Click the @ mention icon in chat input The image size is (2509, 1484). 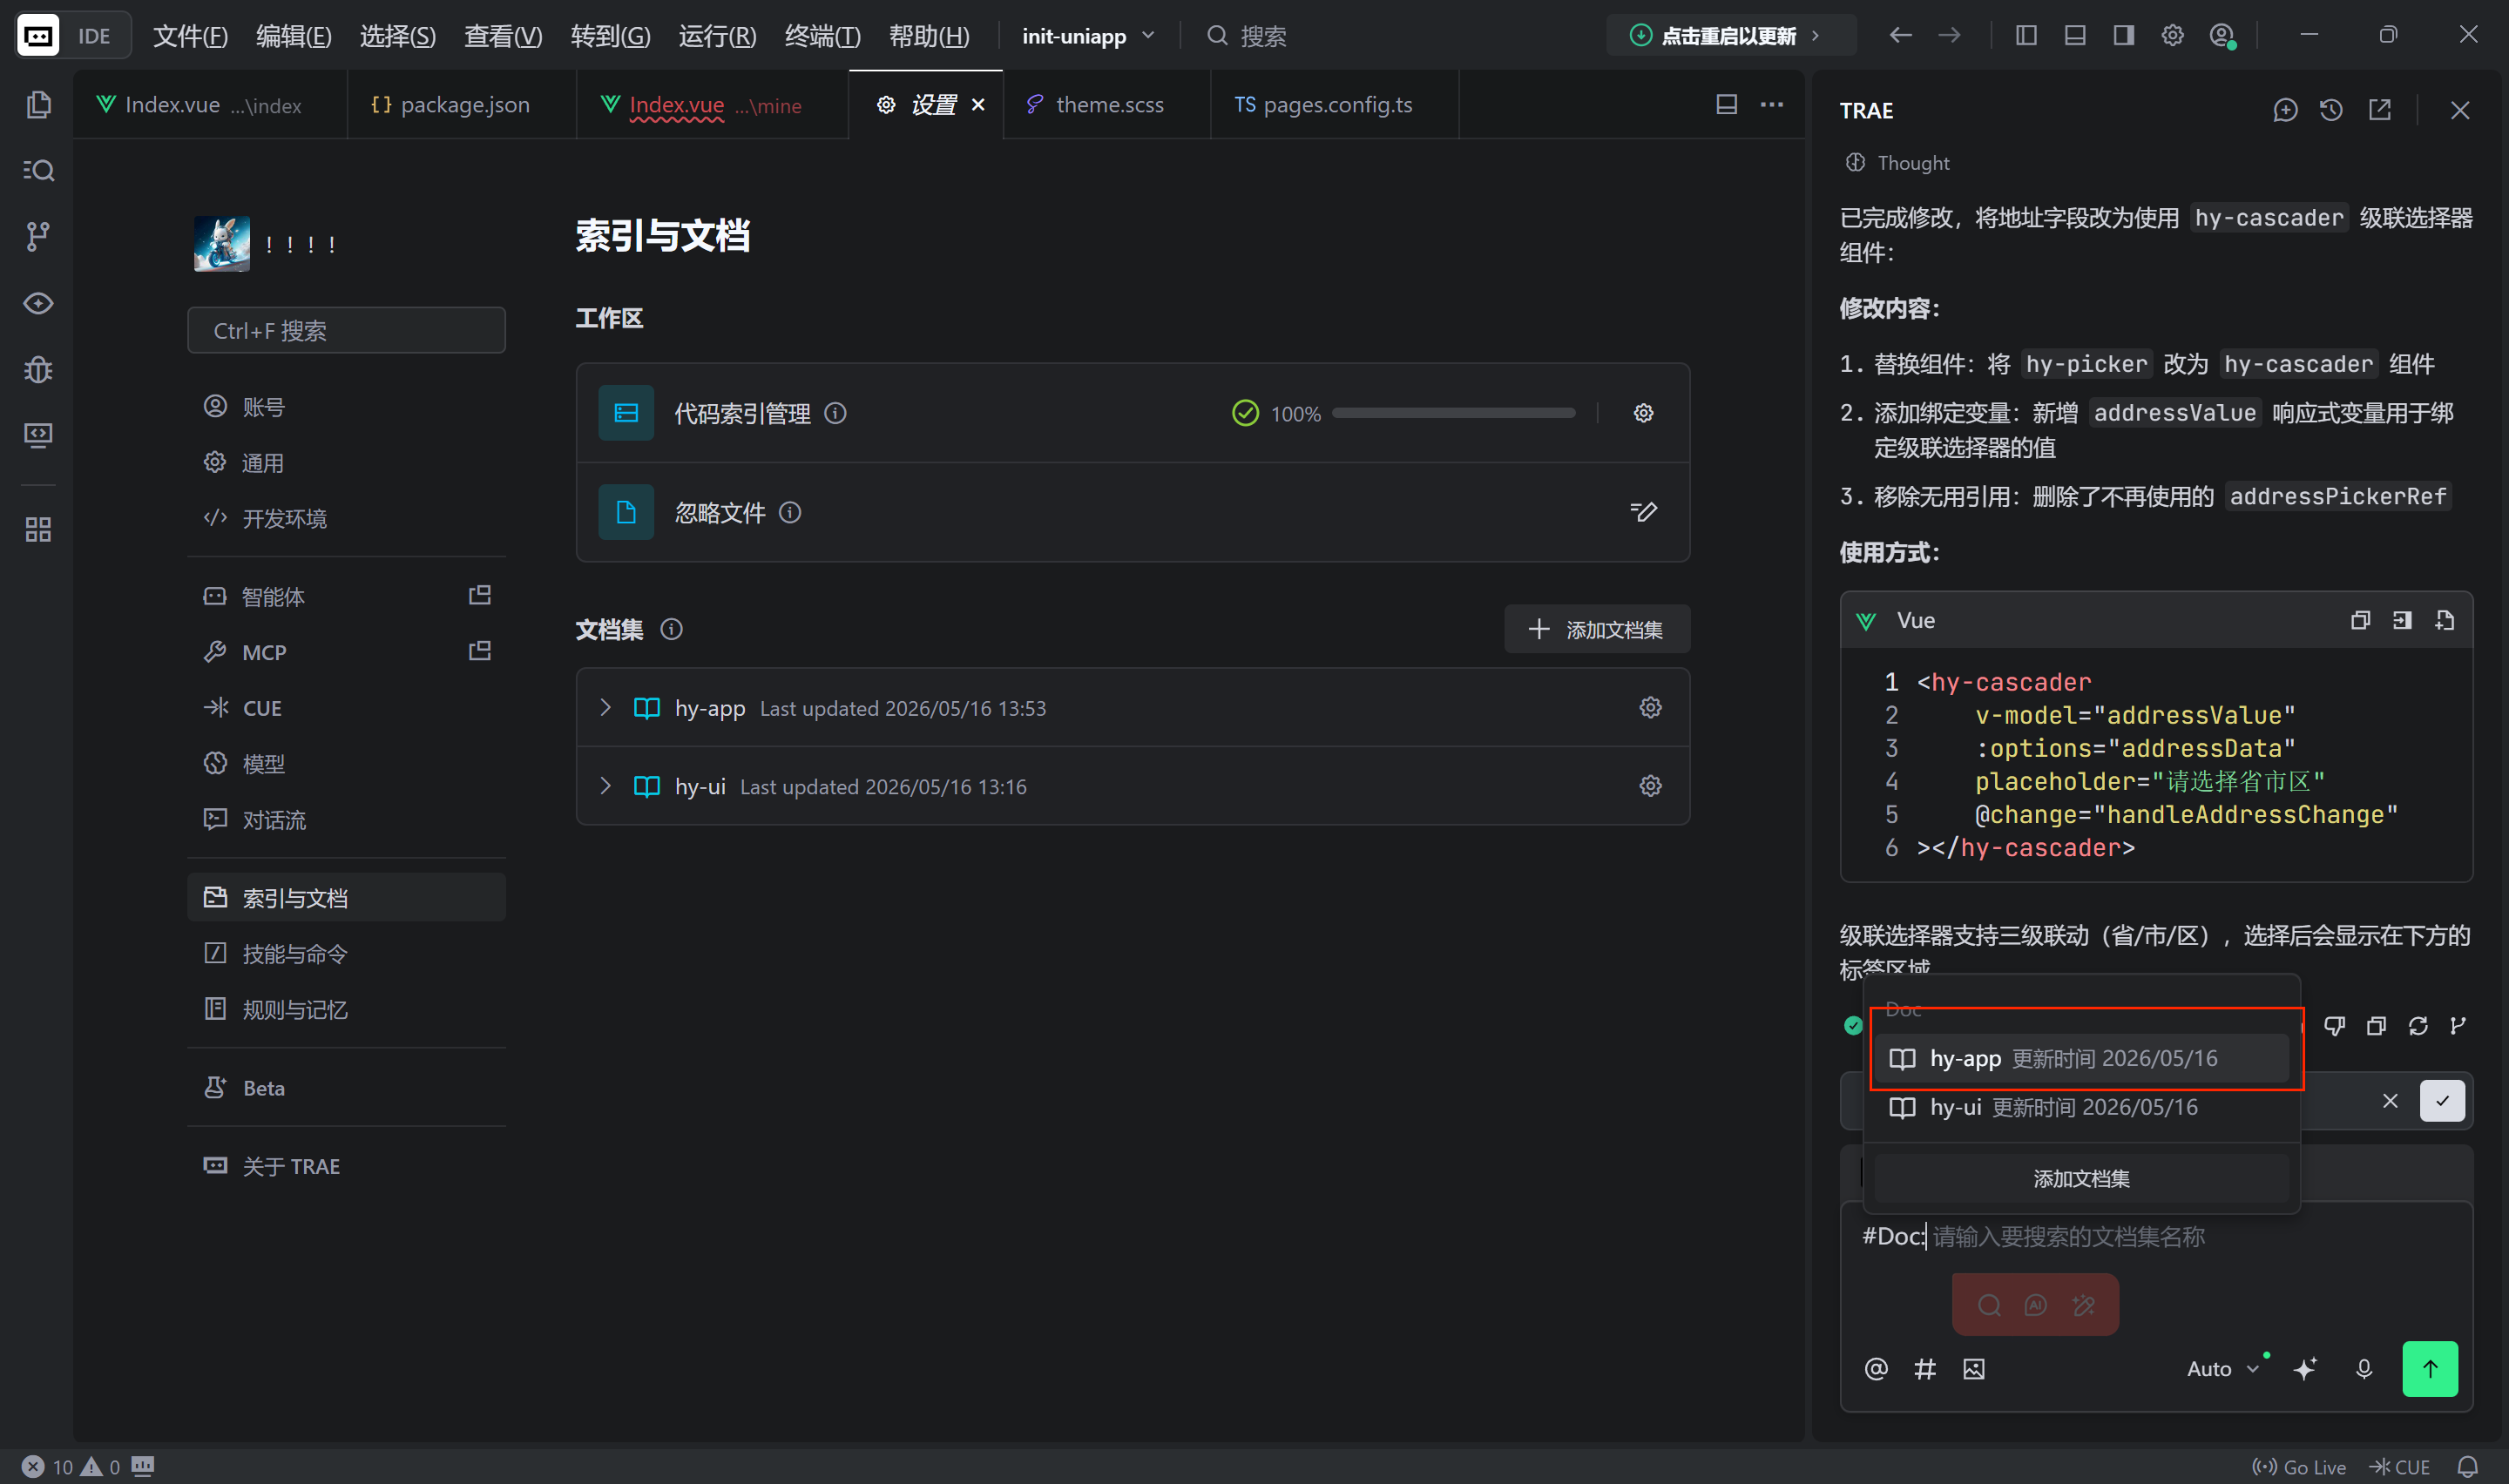(1876, 1368)
